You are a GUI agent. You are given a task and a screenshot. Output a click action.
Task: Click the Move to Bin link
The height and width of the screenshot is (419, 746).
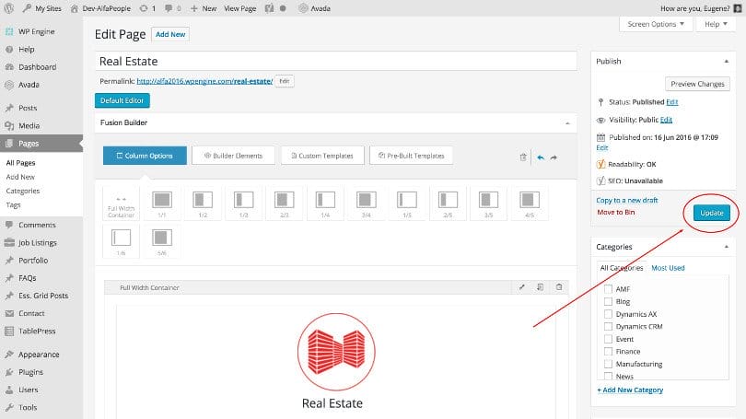point(615,212)
